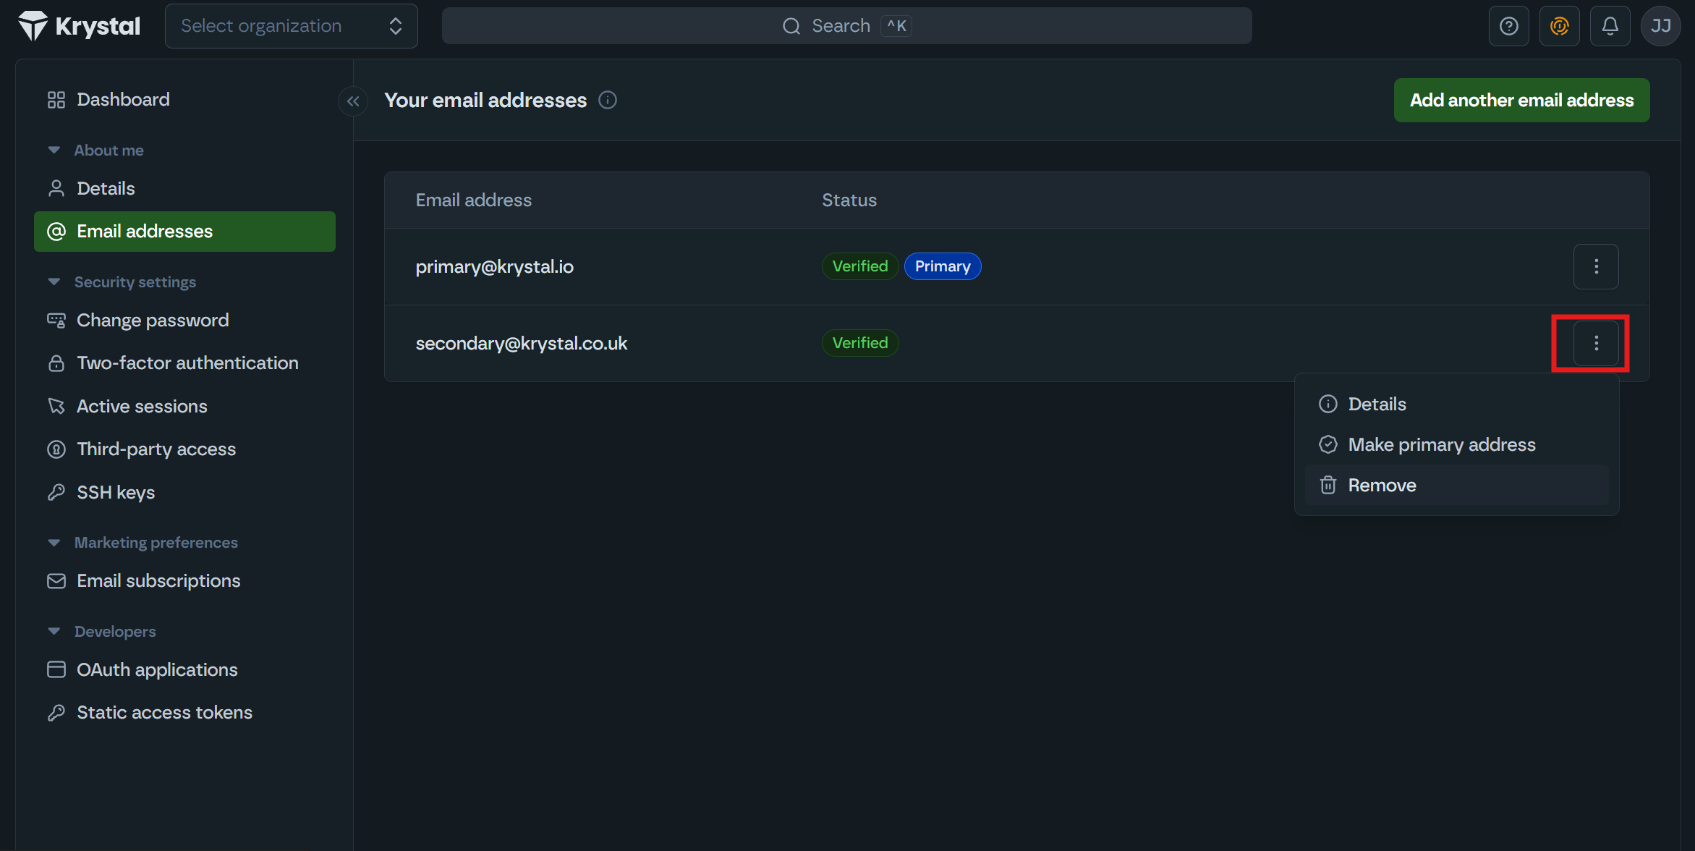Open the notifications bell
This screenshot has height=851, width=1695.
click(1610, 26)
